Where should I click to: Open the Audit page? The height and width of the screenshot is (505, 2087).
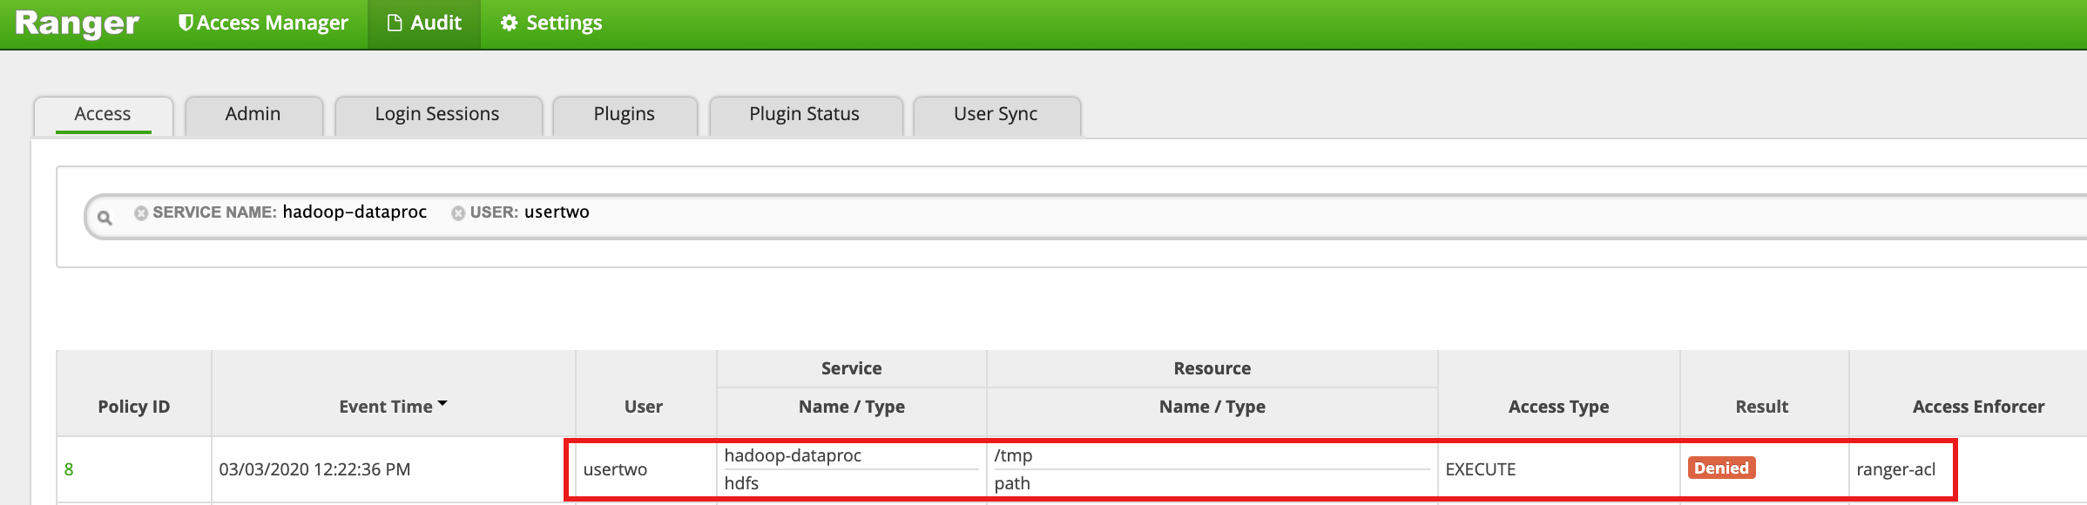tap(424, 24)
